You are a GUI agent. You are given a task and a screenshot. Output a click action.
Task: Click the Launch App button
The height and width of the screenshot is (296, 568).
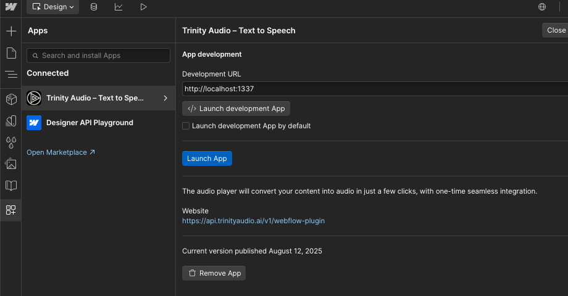point(207,158)
